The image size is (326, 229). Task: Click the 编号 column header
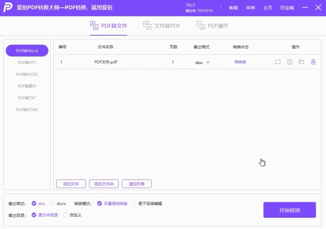(62, 47)
